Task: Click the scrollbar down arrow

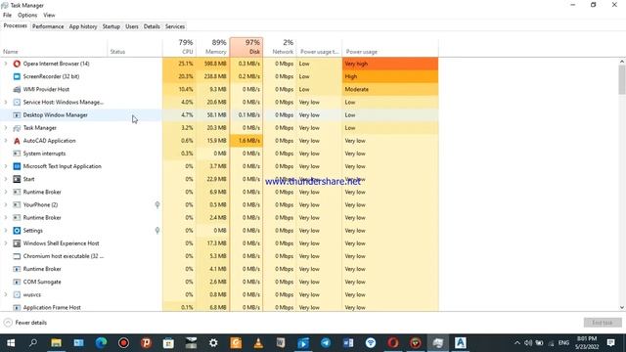Action: 622,308
